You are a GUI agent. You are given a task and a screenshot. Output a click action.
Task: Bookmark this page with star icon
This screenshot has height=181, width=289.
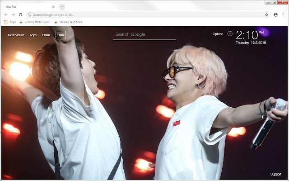(x=266, y=15)
